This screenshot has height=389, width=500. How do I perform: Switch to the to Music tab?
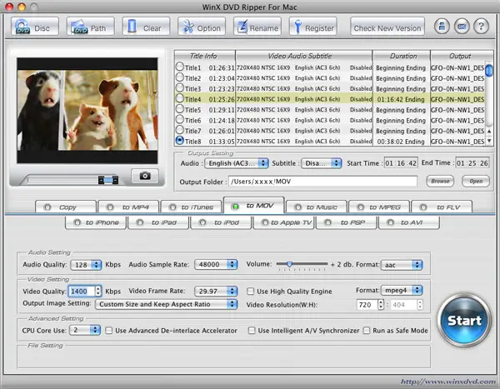[x=317, y=207]
